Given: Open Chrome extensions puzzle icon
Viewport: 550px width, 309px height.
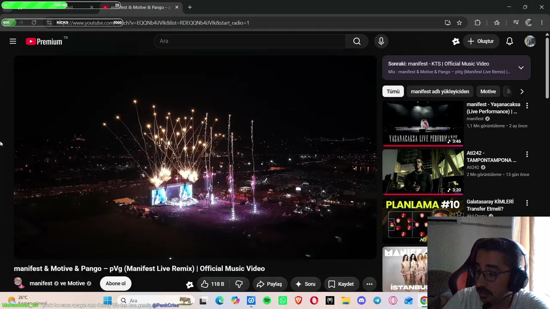Looking at the screenshot, I should 477,23.
